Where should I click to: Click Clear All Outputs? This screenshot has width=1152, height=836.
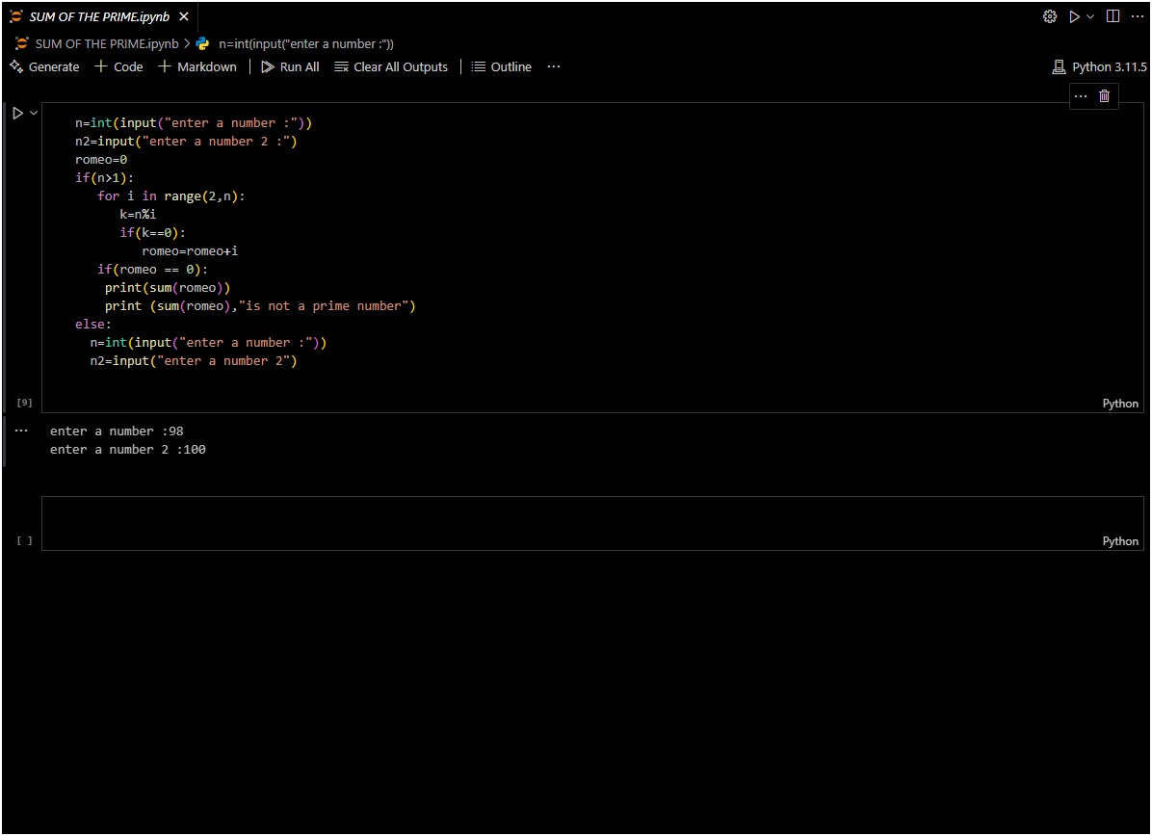pyautogui.click(x=391, y=66)
